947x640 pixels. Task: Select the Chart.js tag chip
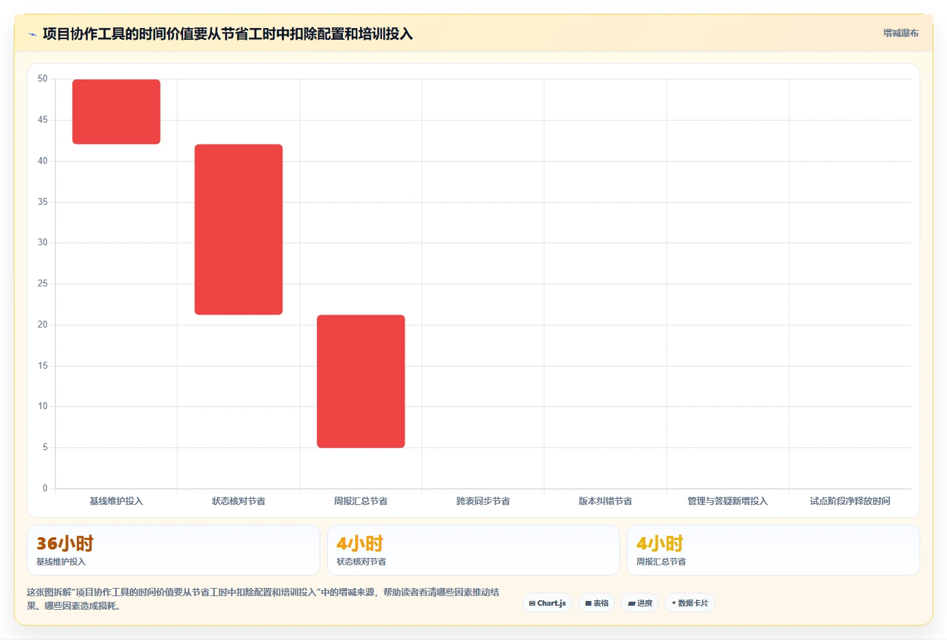547,603
